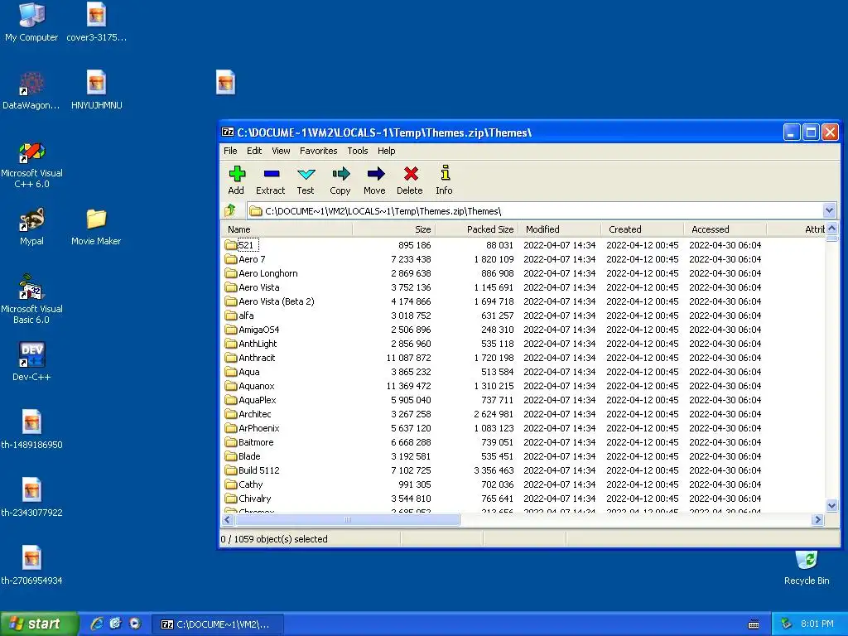Viewport: 848px width, 636px height.
Task: Click vertical scrollbar down arrow
Action: pos(831,506)
